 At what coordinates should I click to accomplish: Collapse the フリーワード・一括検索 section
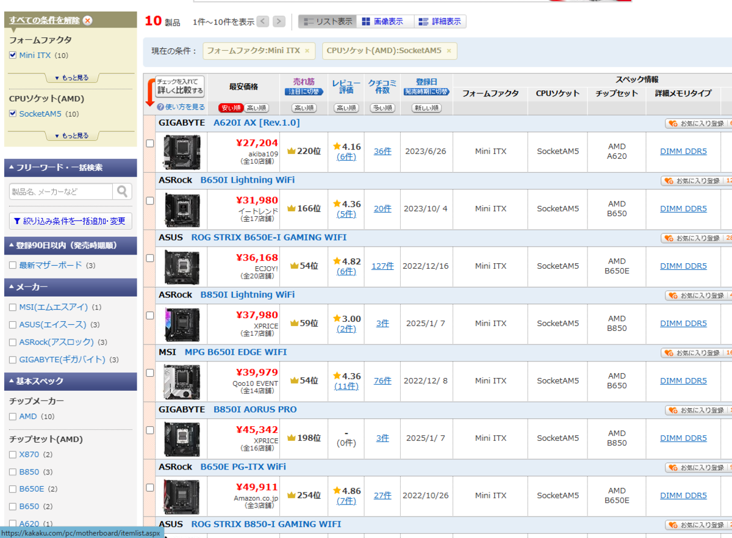tap(71, 167)
